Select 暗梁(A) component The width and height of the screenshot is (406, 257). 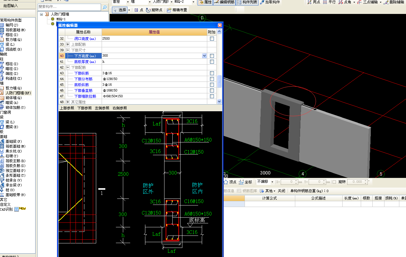[12, 103]
